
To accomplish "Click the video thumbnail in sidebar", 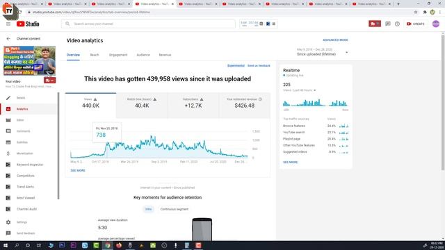I will 29,60.
